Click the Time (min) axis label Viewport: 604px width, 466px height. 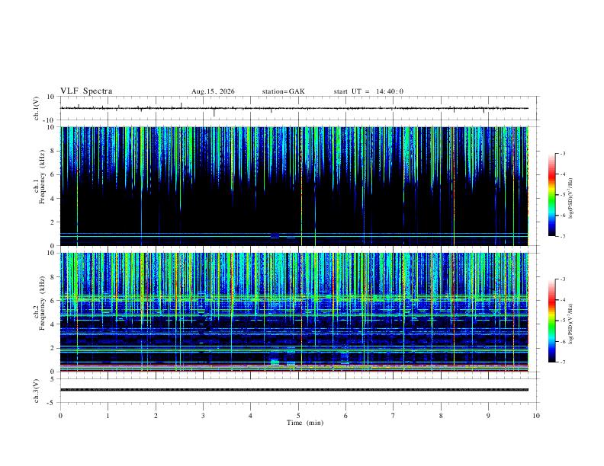tap(305, 423)
